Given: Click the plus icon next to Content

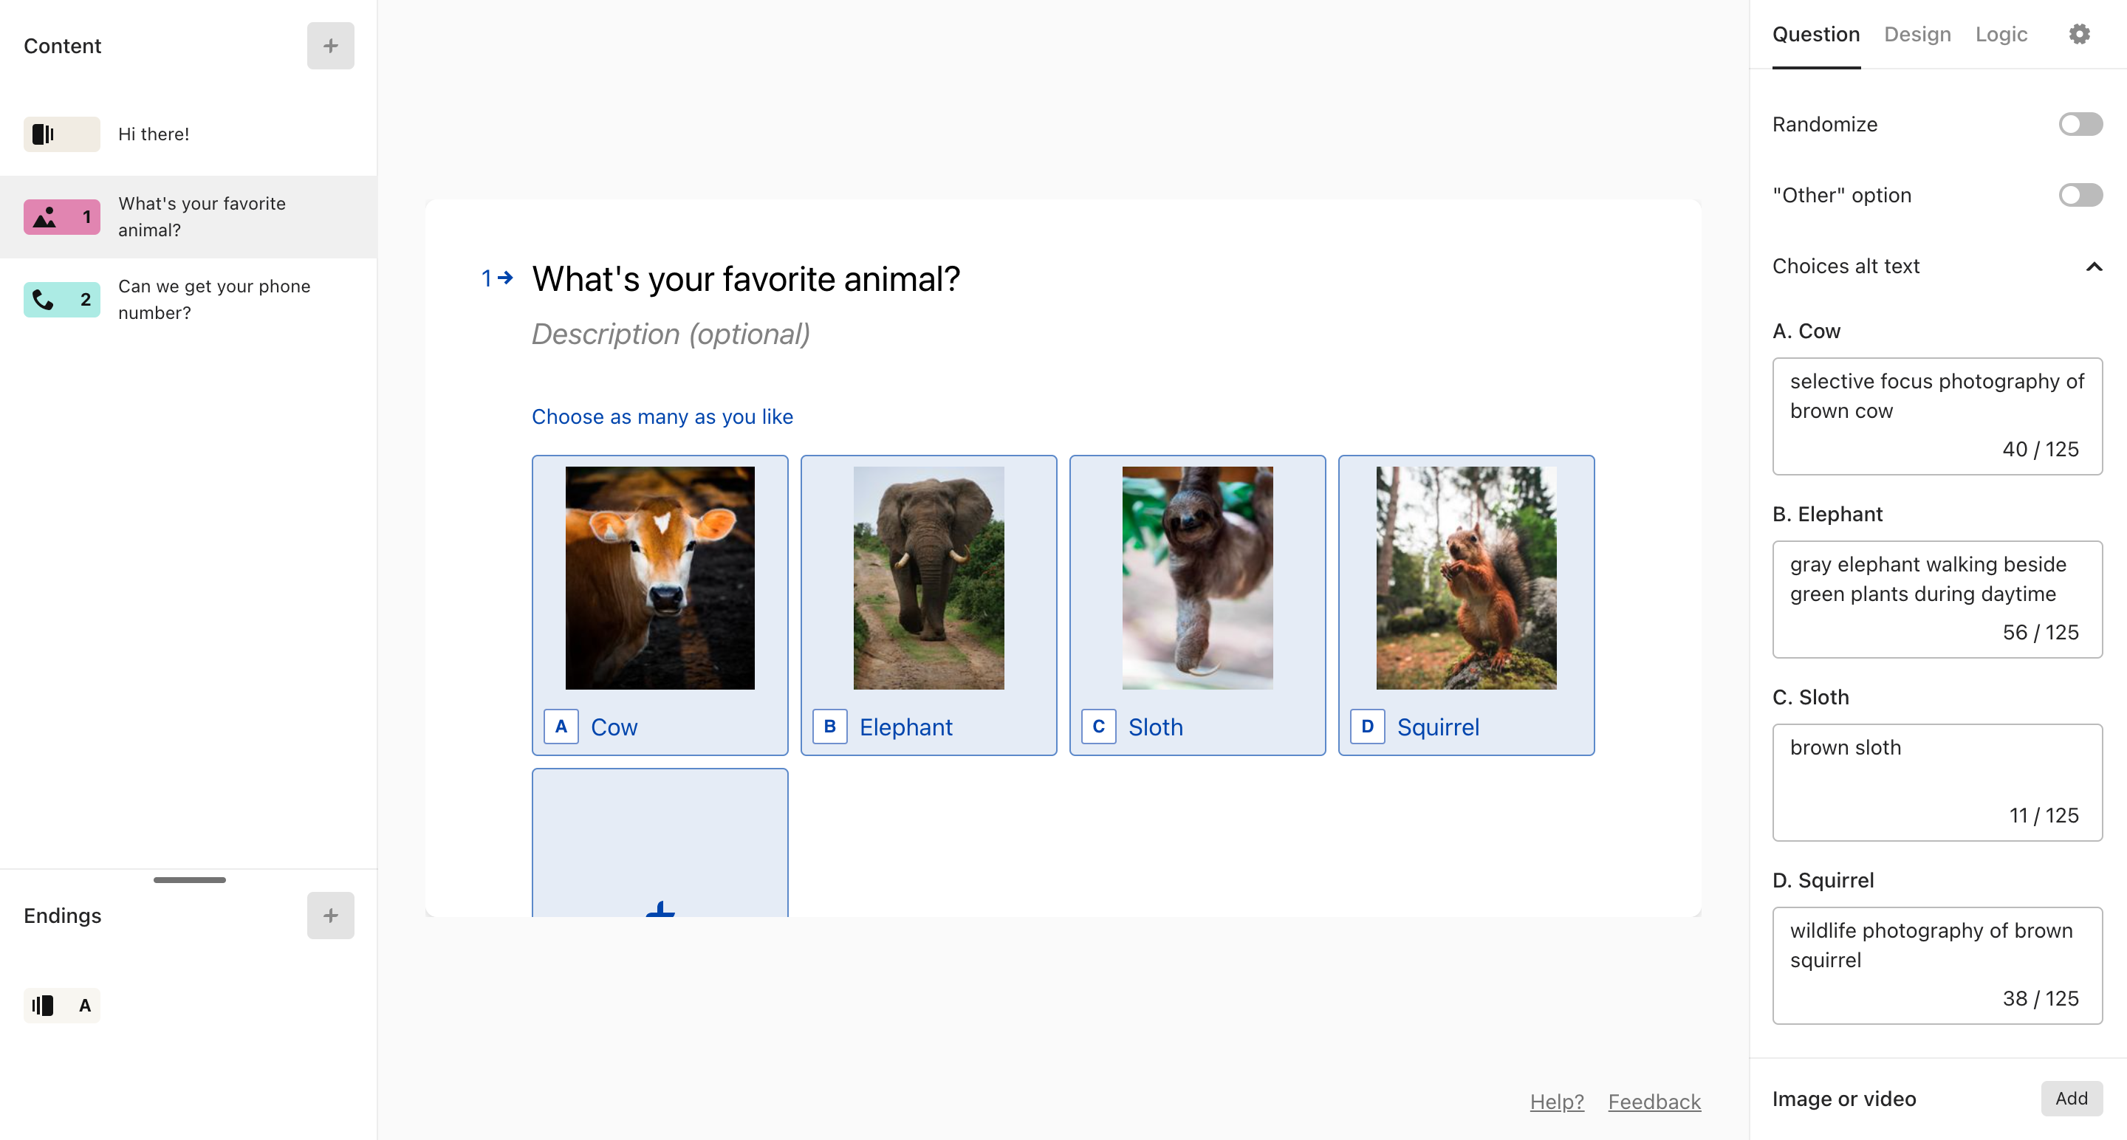Looking at the screenshot, I should point(330,45).
